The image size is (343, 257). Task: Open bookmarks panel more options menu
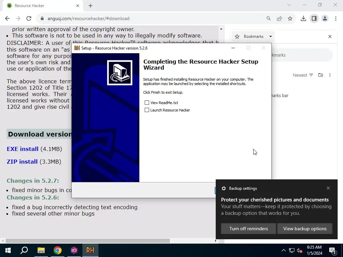tap(330, 75)
